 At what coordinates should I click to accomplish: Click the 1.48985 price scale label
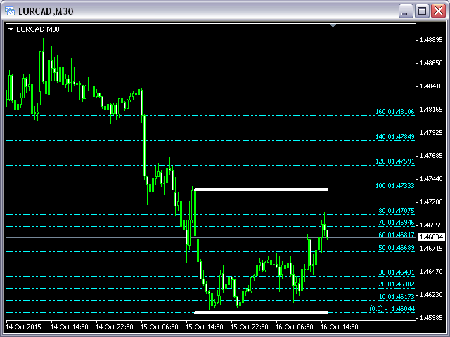click(430, 41)
